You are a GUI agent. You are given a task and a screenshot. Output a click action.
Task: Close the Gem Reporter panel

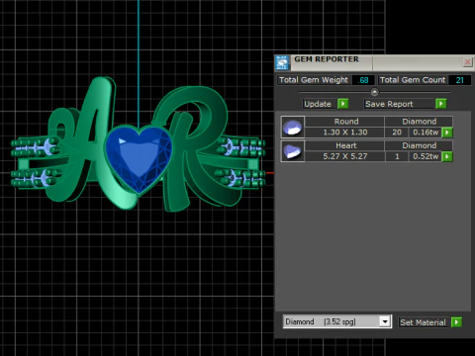coord(467,62)
